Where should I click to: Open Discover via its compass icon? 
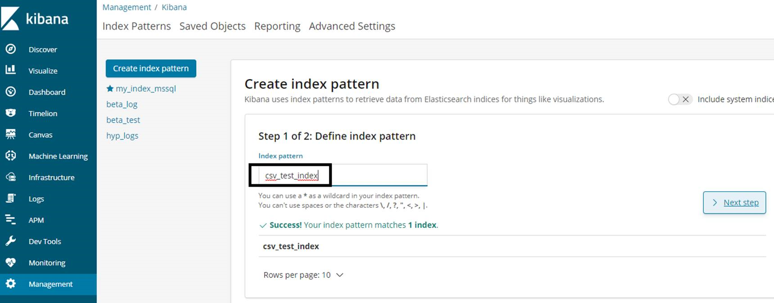coord(11,49)
